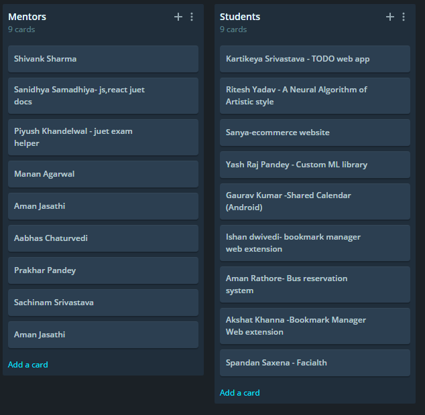The width and height of the screenshot is (425, 415).
Task: Open the Spandan Saxena Facialth card
Action: [x=315, y=363]
